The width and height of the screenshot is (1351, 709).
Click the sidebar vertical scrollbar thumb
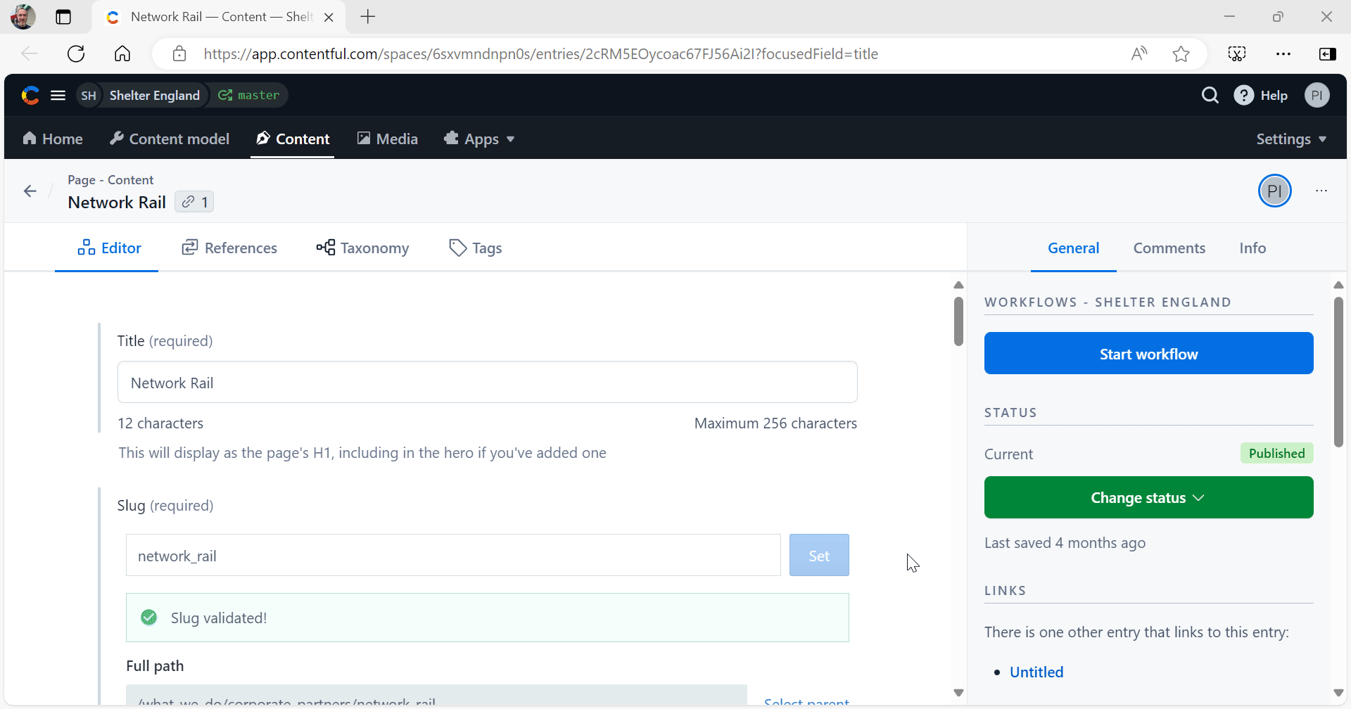click(x=1338, y=371)
